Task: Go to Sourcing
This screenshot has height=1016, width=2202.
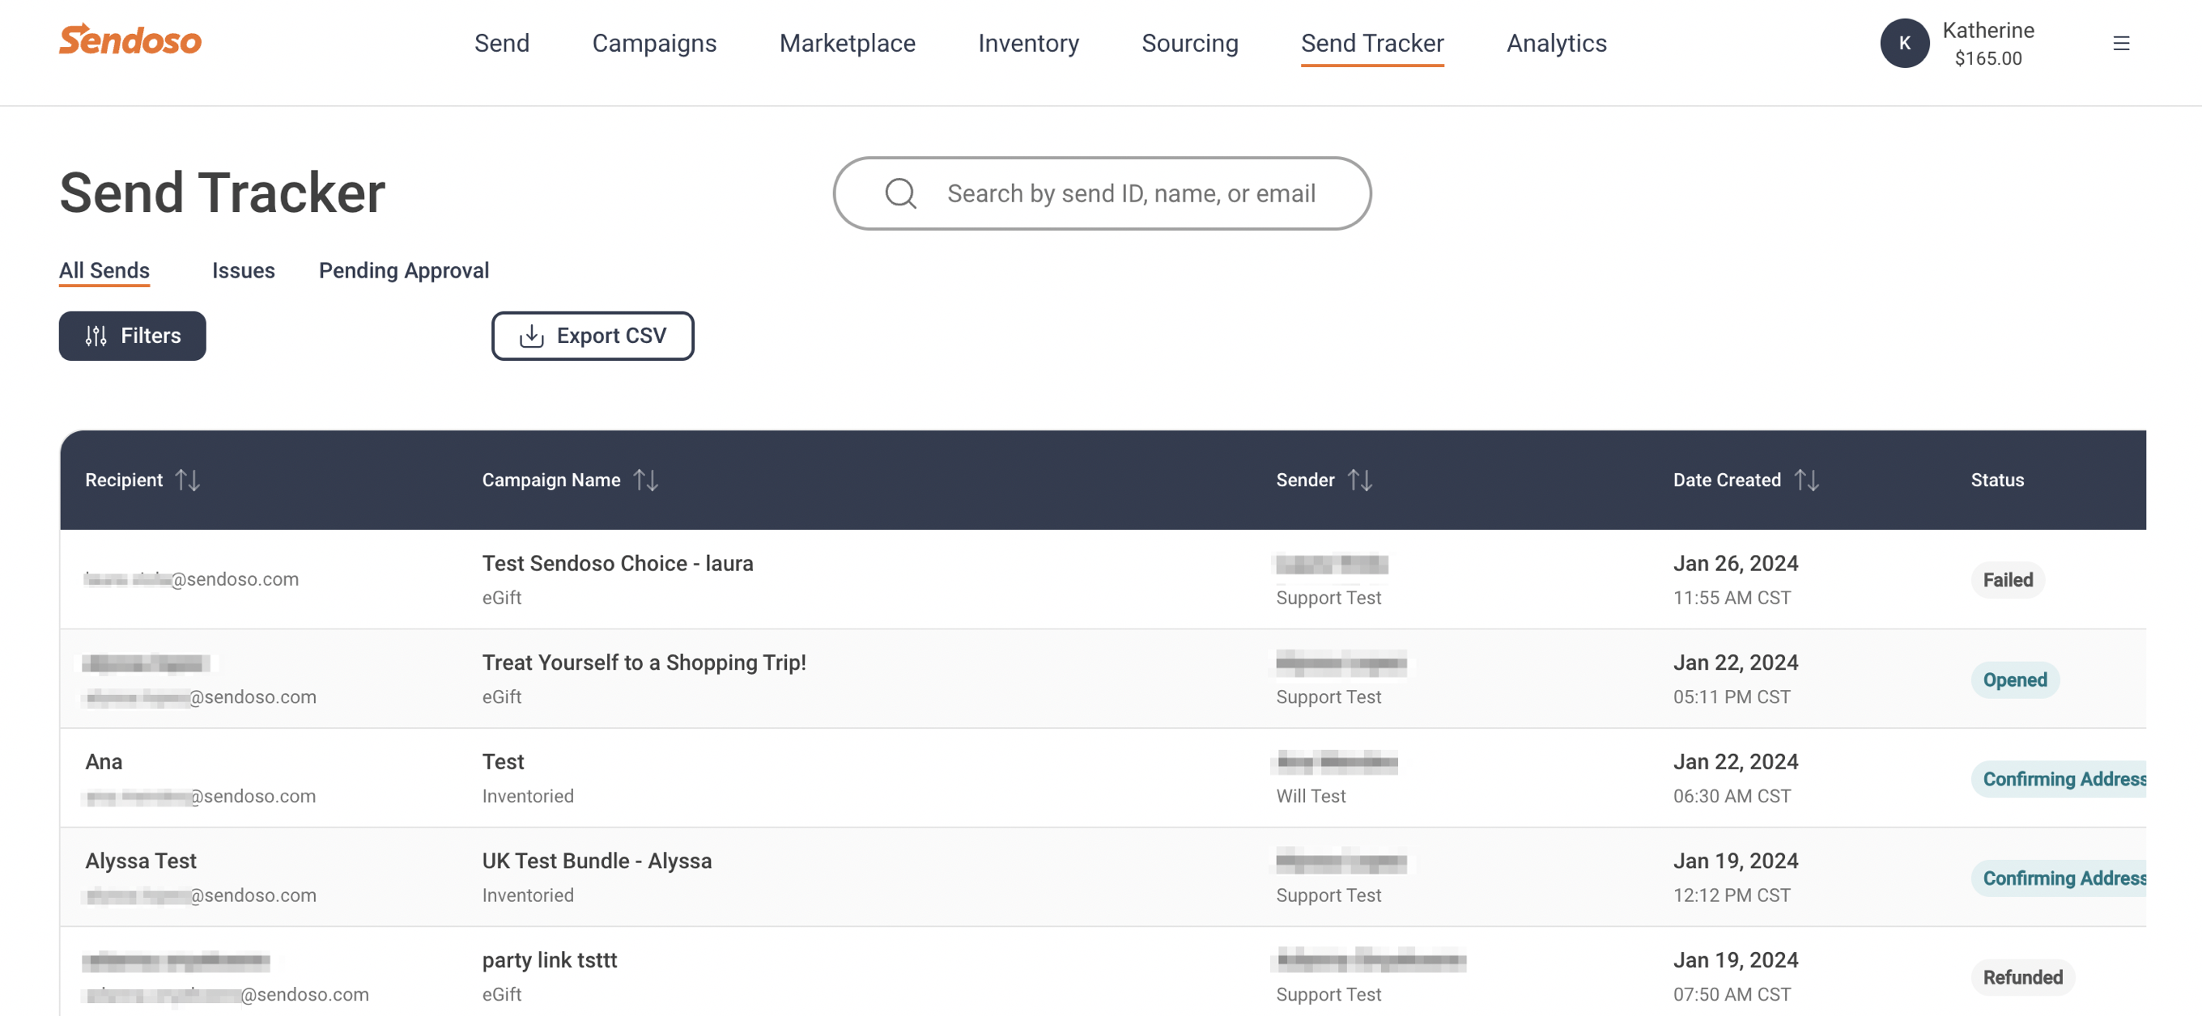Action: coord(1189,43)
